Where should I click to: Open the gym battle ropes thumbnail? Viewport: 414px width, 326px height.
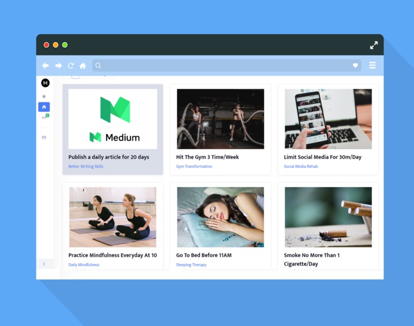click(x=221, y=119)
